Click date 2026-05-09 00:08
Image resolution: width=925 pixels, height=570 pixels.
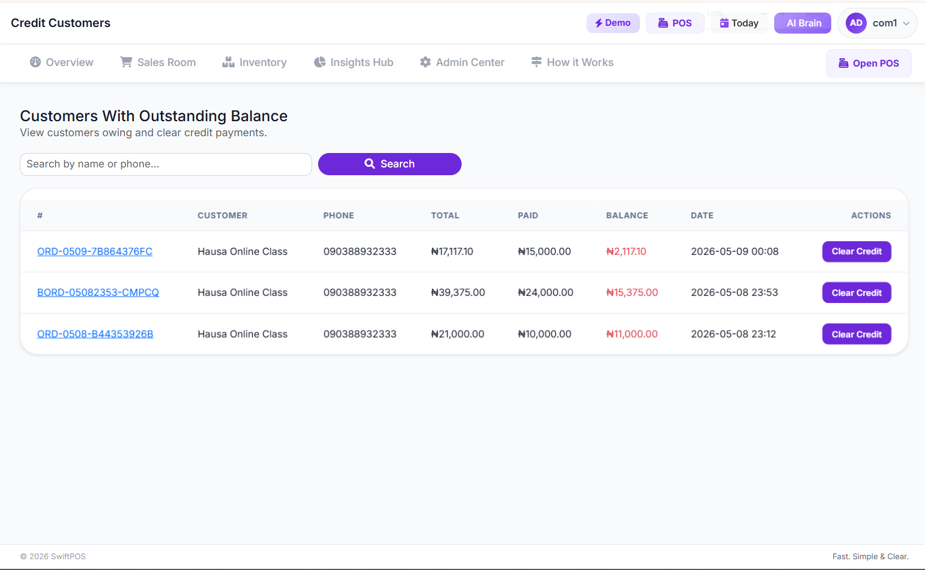pyautogui.click(x=735, y=251)
